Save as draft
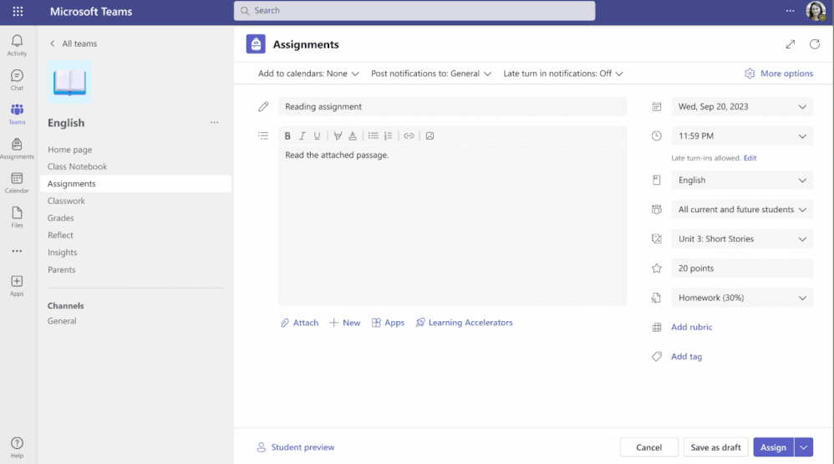 coord(715,447)
